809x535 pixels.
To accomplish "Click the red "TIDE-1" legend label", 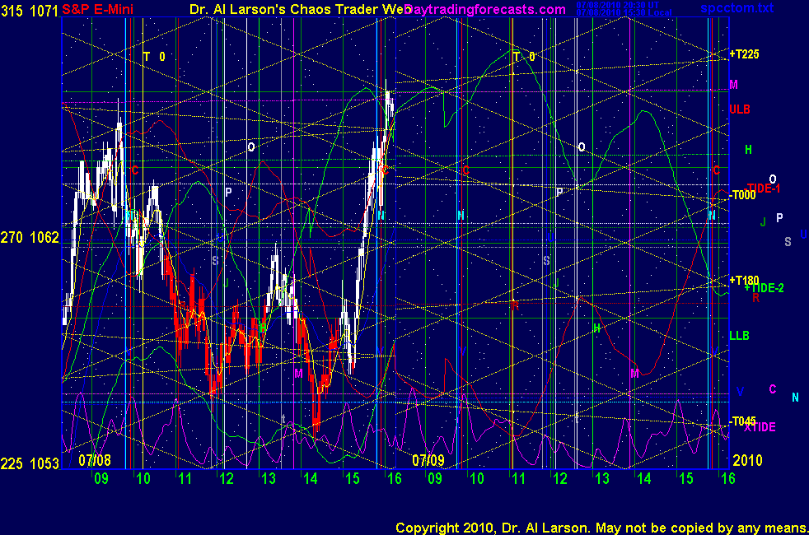I will (763, 188).
